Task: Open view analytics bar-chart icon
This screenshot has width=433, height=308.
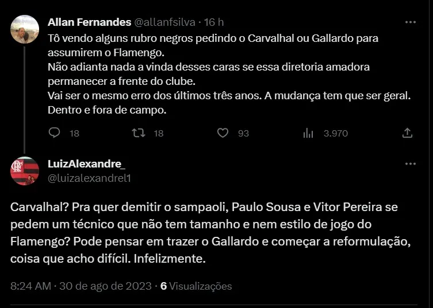Action: tap(308, 133)
